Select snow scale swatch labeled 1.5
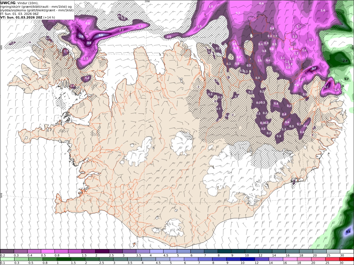 [88, 251]
